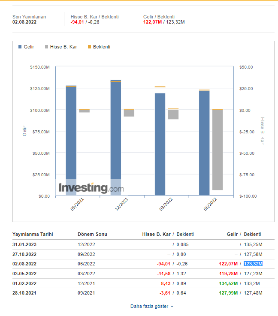
Task: Click the Daha fazla göster link text
Action: (x=149, y=306)
